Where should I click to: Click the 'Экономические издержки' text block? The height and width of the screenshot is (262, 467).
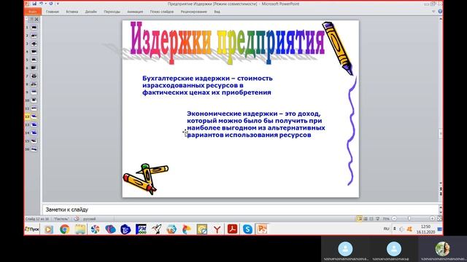(x=255, y=124)
